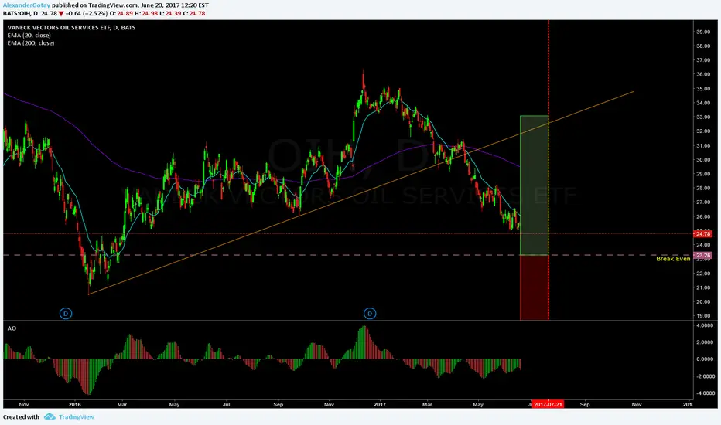721x425 pixels.
Task: Click the Sep label right of the date marker
Action: pyautogui.click(x=584, y=404)
